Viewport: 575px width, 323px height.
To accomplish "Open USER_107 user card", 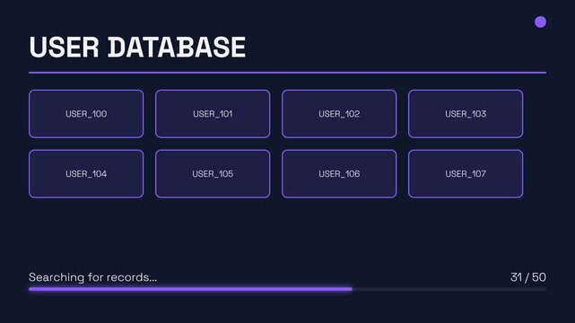I will click(x=466, y=174).
